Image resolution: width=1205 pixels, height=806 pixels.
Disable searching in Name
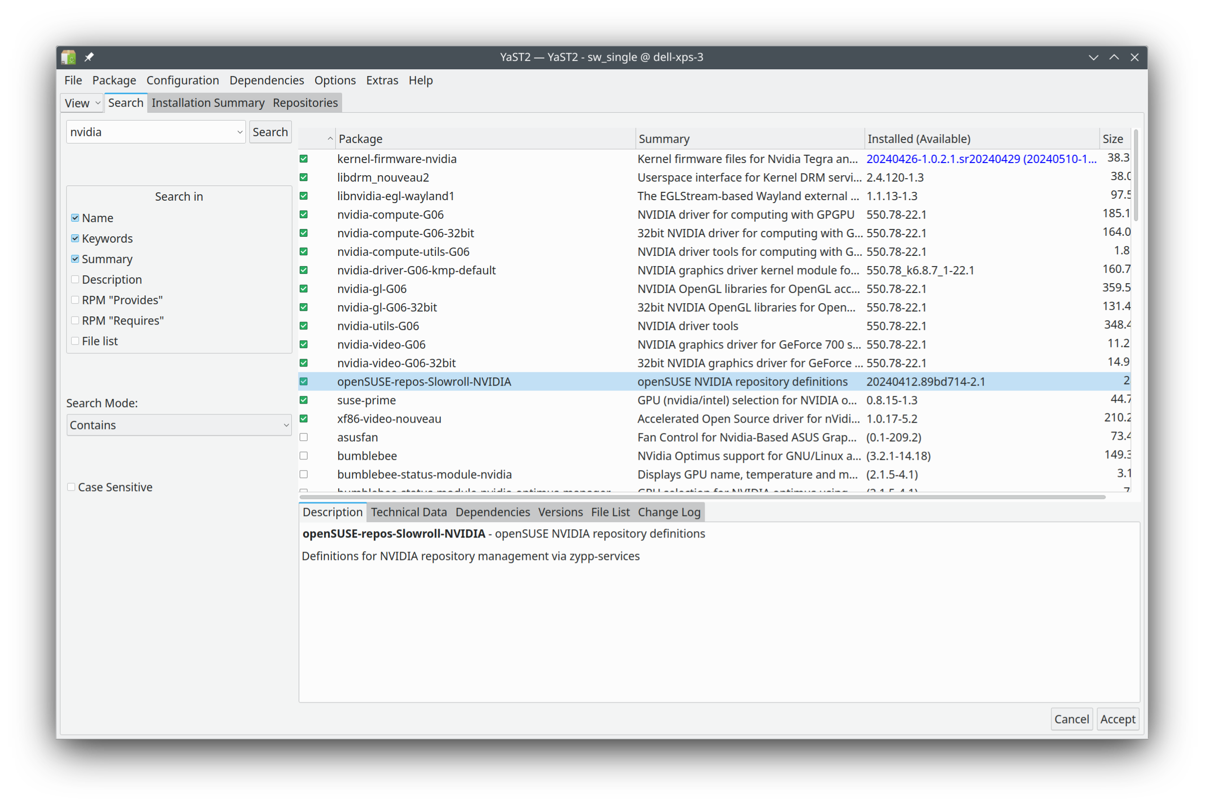(75, 218)
